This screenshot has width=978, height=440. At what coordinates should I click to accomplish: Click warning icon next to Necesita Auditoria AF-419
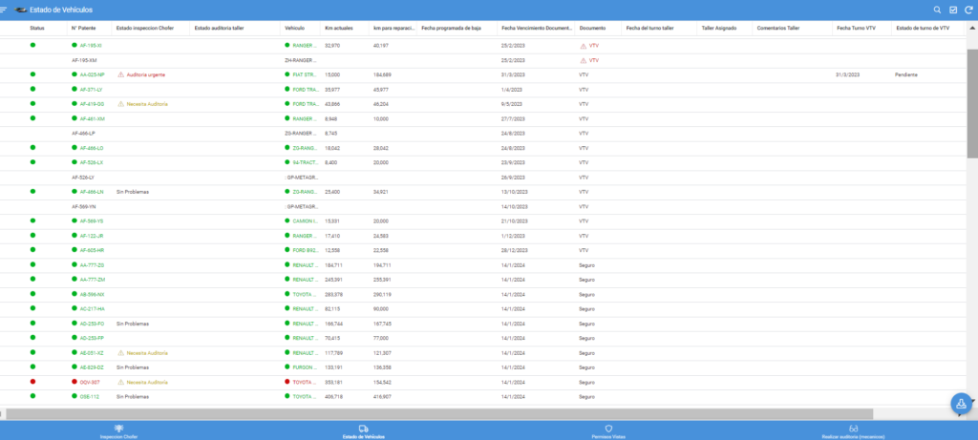[120, 103]
